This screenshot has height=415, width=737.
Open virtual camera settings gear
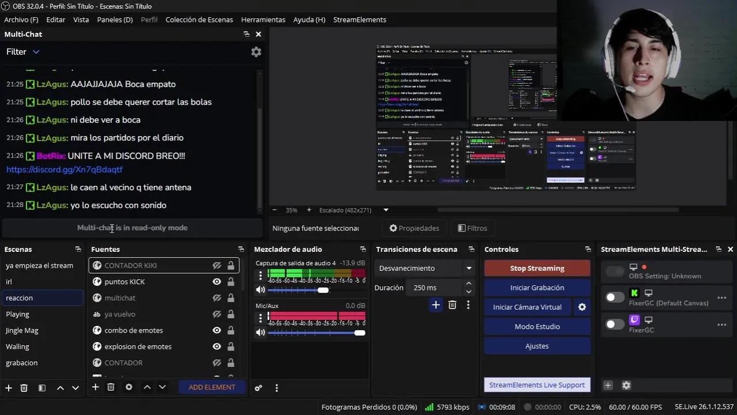coord(582,307)
